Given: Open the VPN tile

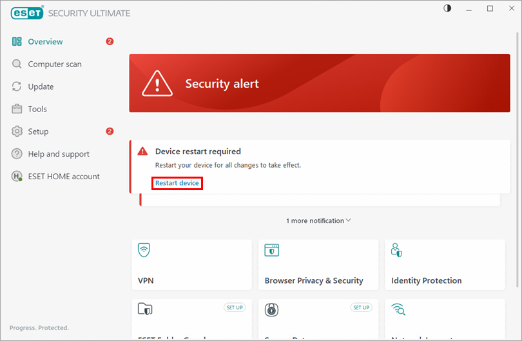Looking at the screenshot, I should pyautogui.click(x=191, y=264).
